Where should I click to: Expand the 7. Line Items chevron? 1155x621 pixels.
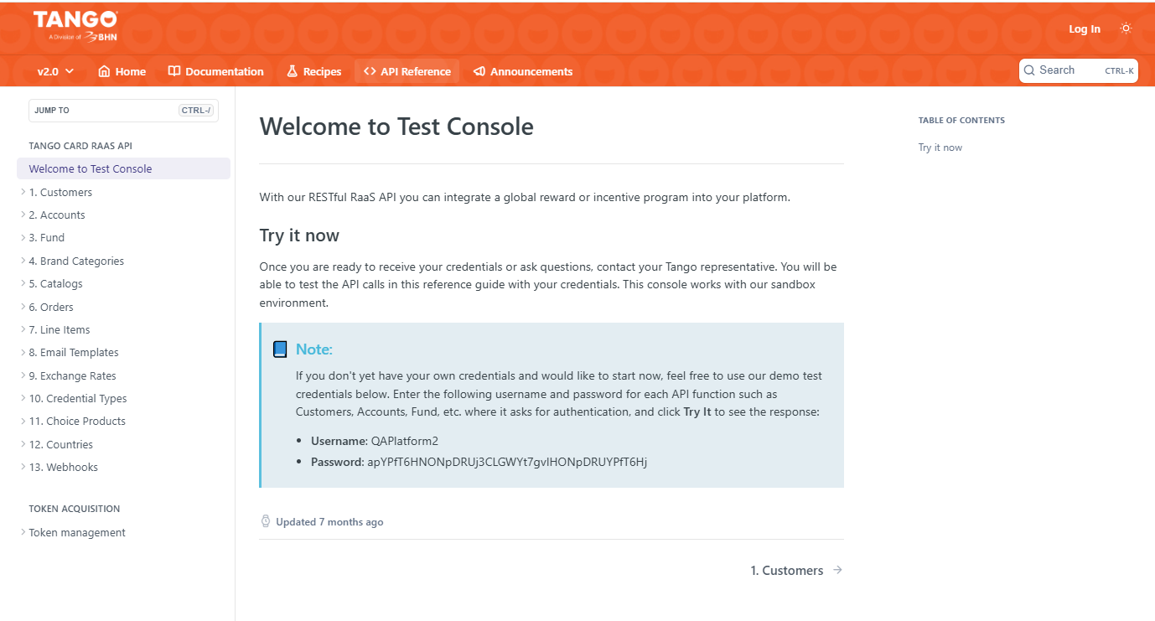coord(23,329)
